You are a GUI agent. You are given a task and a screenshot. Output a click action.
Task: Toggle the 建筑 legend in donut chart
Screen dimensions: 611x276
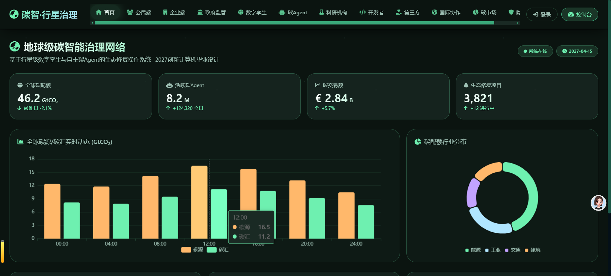pos(533,250)
